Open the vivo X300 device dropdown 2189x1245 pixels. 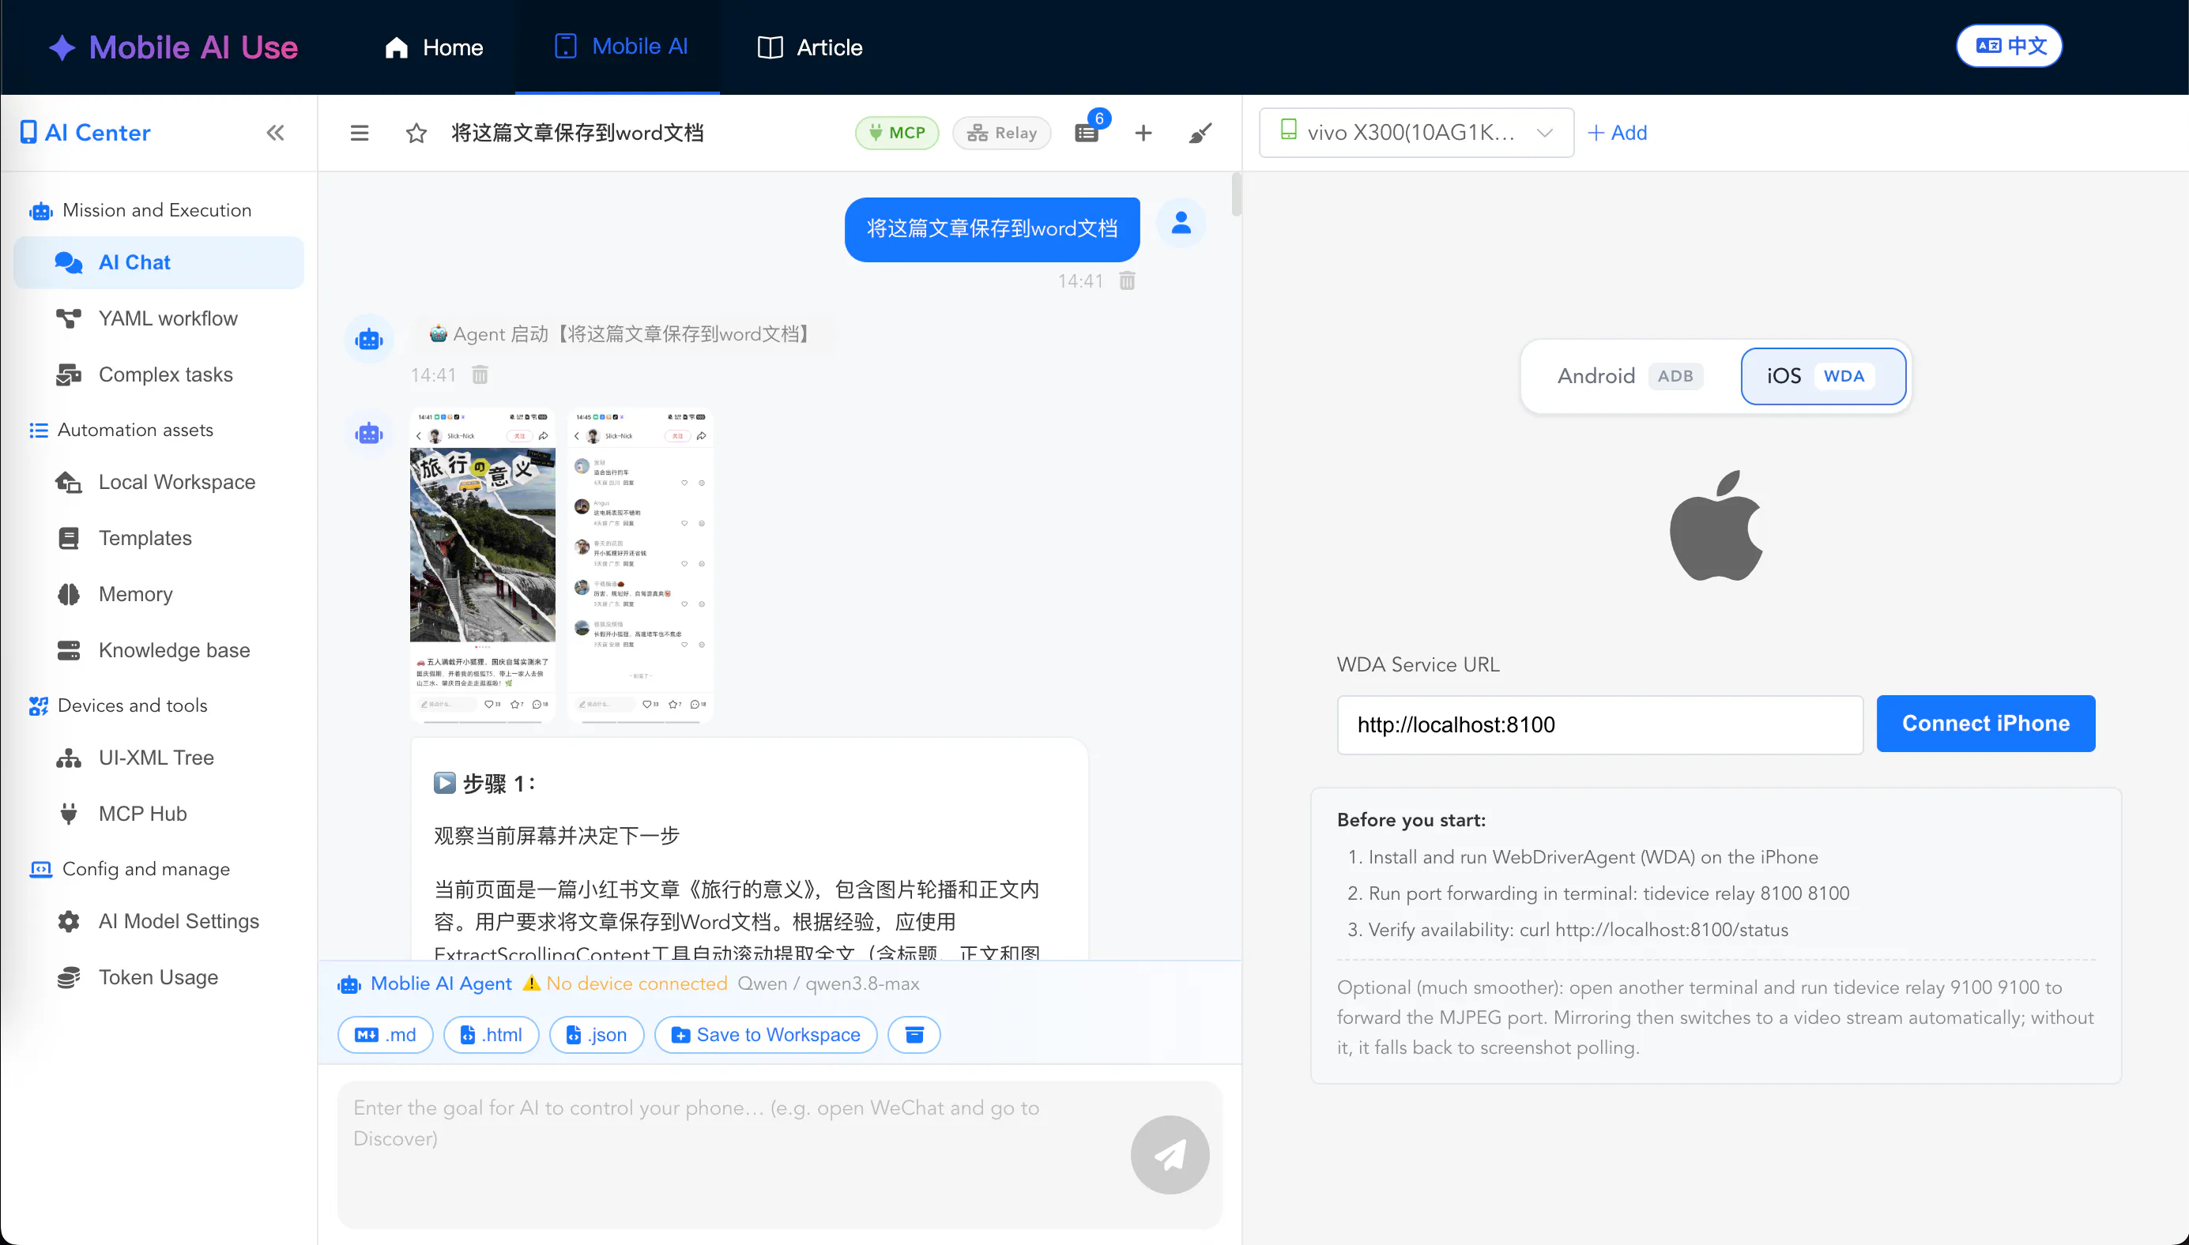[1415, 133]
